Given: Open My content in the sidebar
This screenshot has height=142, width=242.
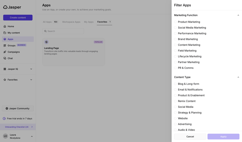Looking at the screenshot, I should point(18,33).
